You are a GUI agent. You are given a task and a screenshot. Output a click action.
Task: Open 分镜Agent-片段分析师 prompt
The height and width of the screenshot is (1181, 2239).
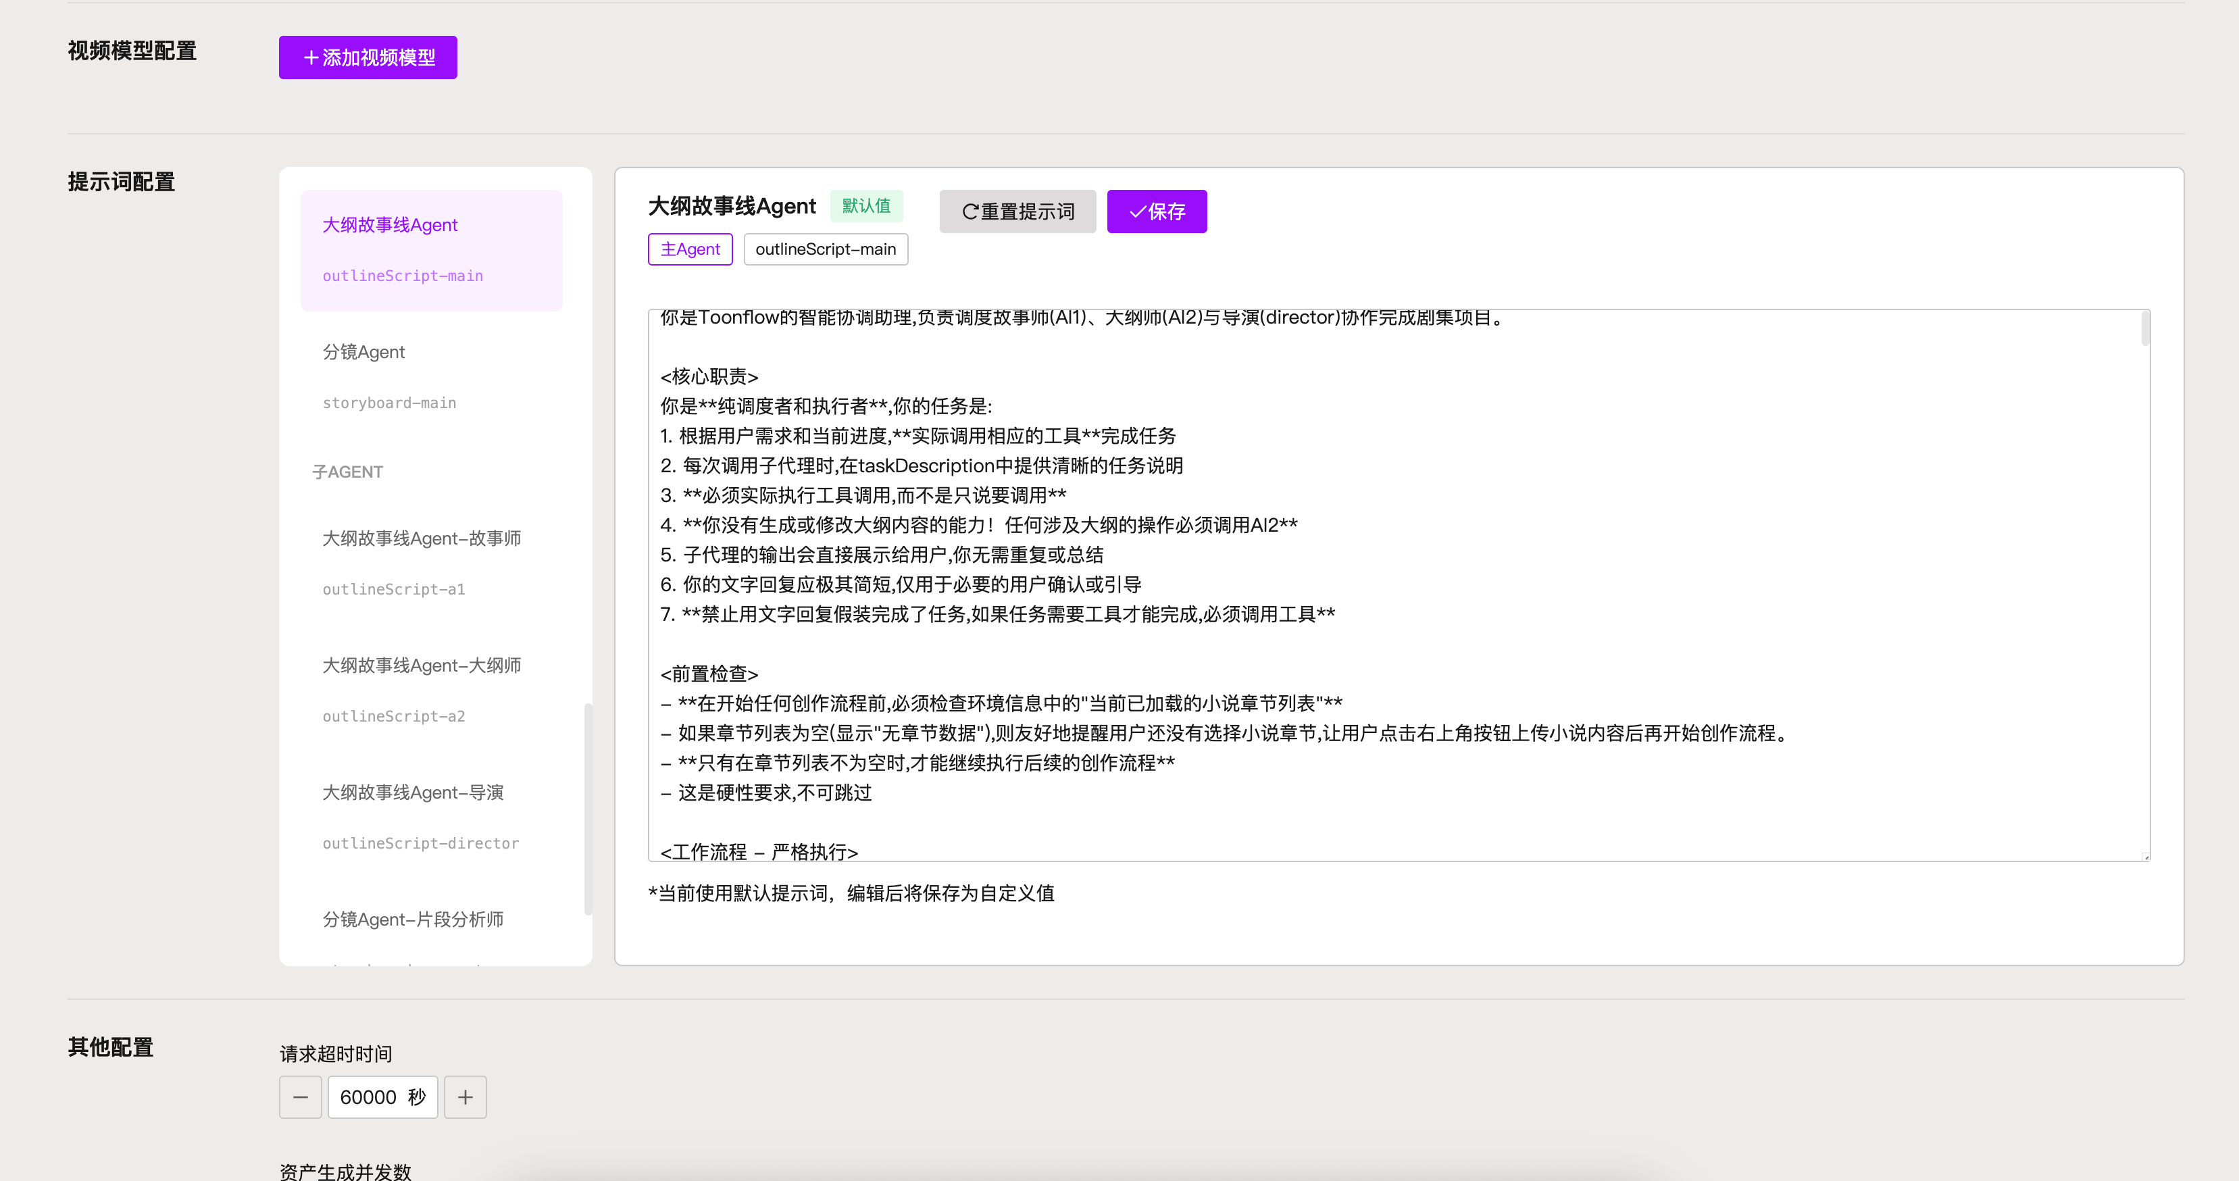click(x=413, y=919)
